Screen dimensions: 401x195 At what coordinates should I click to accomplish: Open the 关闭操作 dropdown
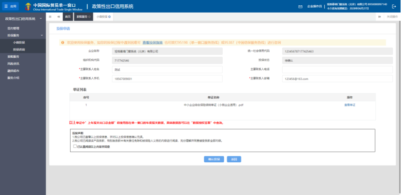[x=392, y=17]
